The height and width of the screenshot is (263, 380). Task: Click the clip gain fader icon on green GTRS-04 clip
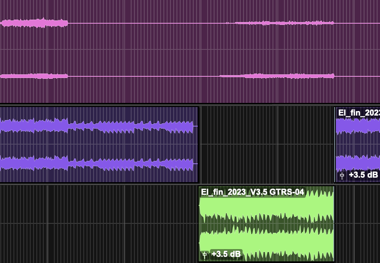click(x=205, y=255)
